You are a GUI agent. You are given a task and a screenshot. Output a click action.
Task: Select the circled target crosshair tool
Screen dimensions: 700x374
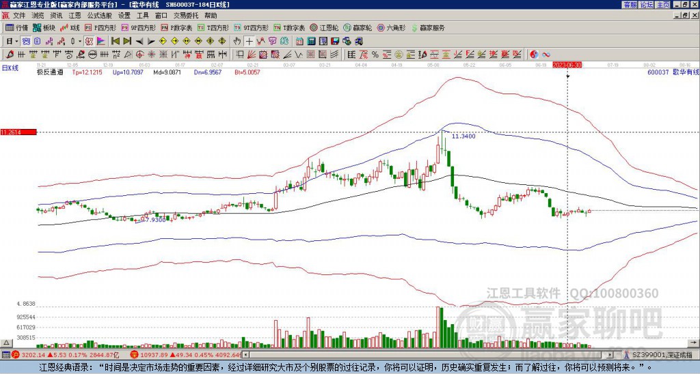pos(139,55)
